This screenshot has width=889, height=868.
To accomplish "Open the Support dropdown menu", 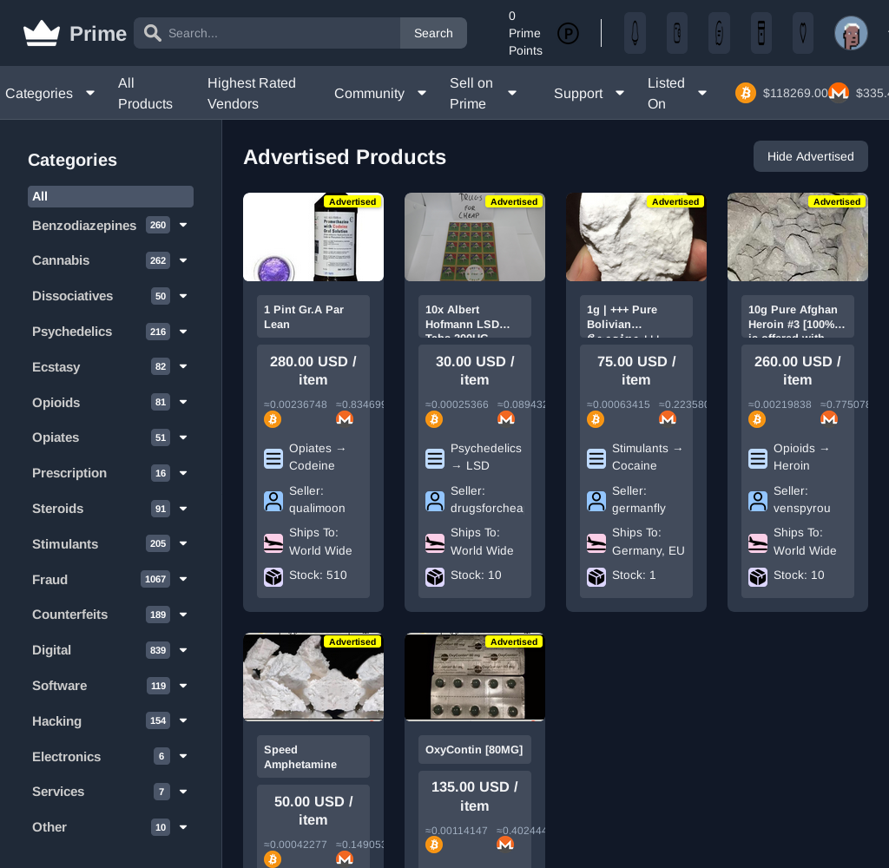I will click(x=589, y=93).
